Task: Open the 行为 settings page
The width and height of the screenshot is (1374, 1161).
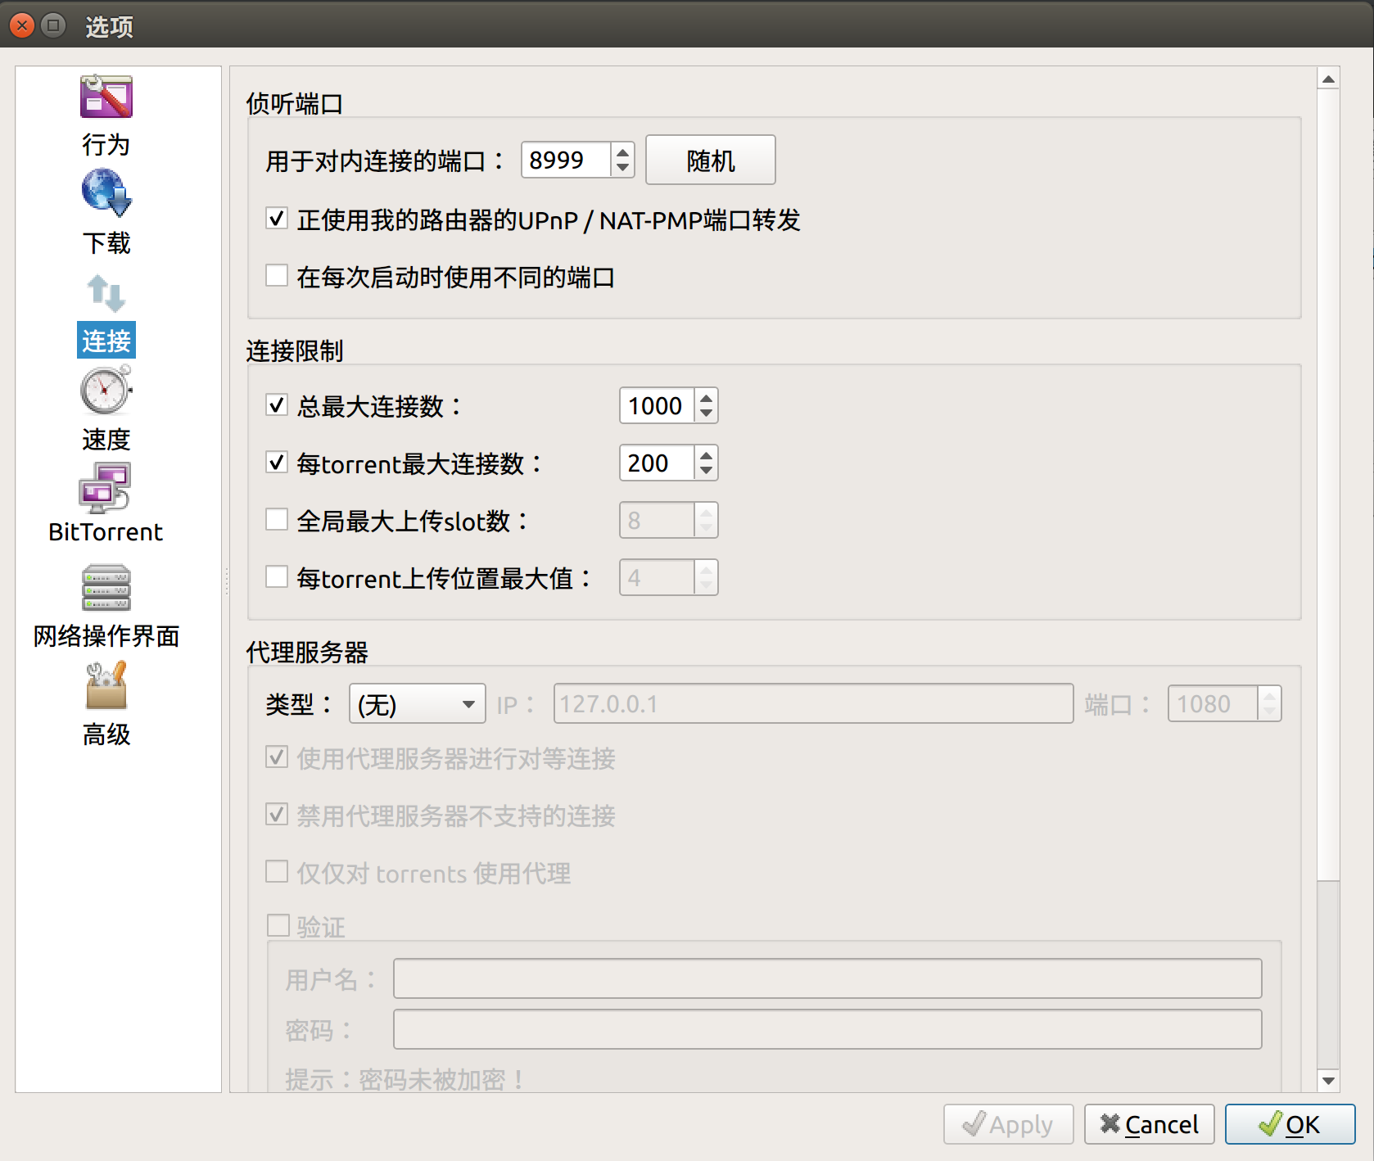Action: pyautogui.click(x=106, y=115)
